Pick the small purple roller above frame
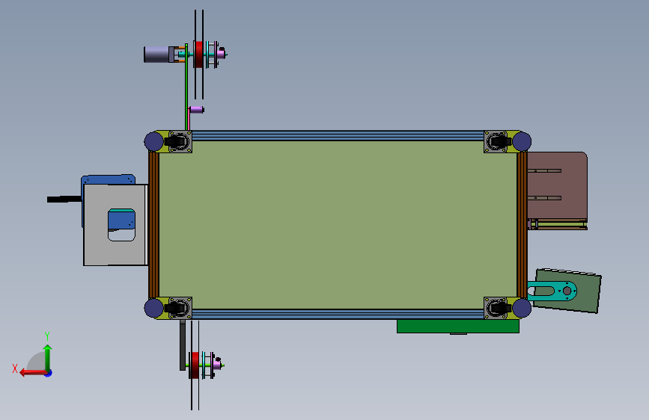Screen dimensions: 649x420 tap(197, 110)
